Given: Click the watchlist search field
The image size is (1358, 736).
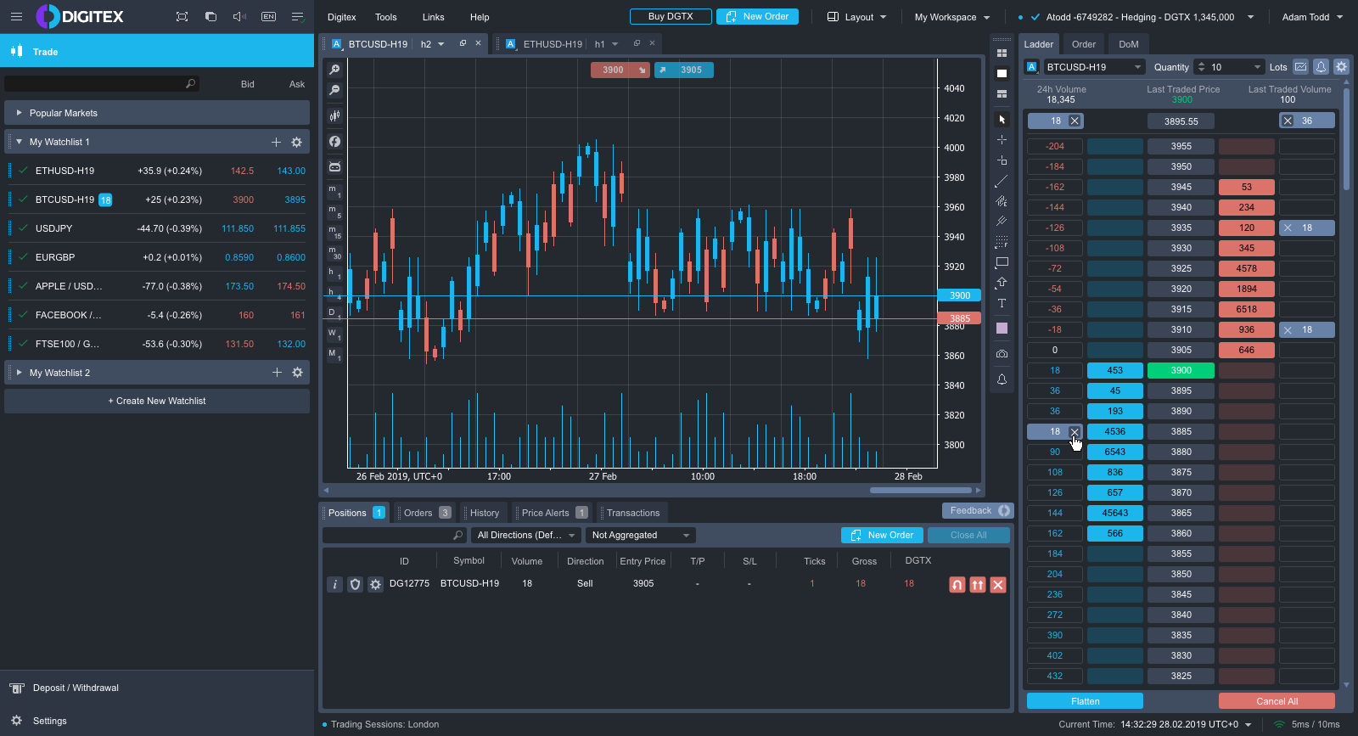Looking at the screenshot, I should click(x=102, y=83).
